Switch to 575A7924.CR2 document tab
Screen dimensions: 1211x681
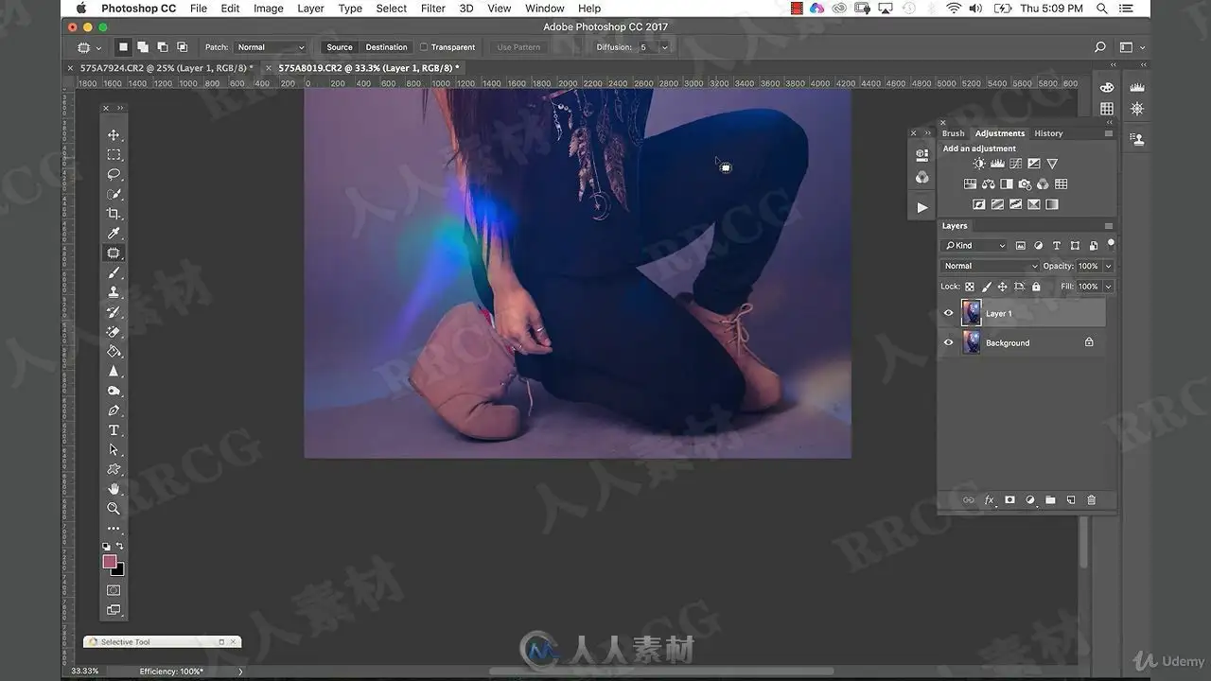click(x=166, y=68)
